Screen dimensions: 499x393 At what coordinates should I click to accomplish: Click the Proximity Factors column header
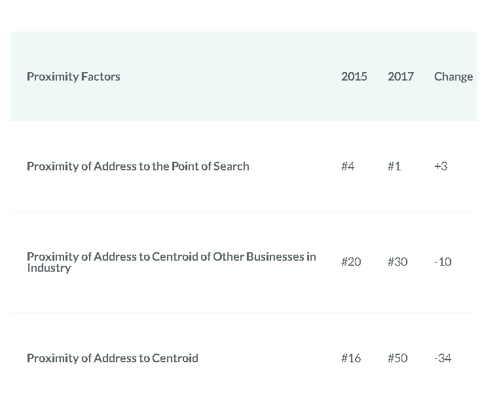pos(73,77)
